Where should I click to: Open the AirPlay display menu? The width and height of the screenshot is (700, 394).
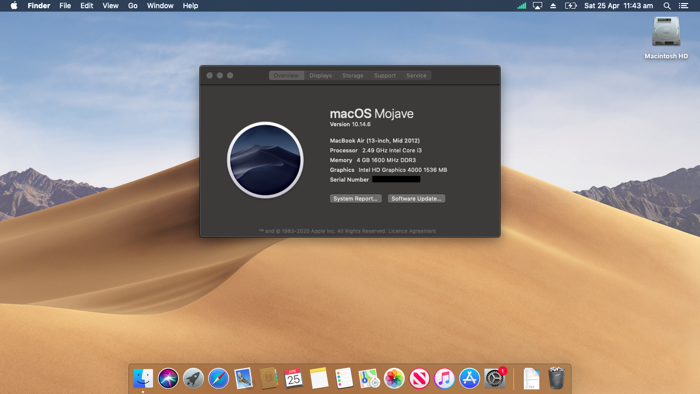537,6
